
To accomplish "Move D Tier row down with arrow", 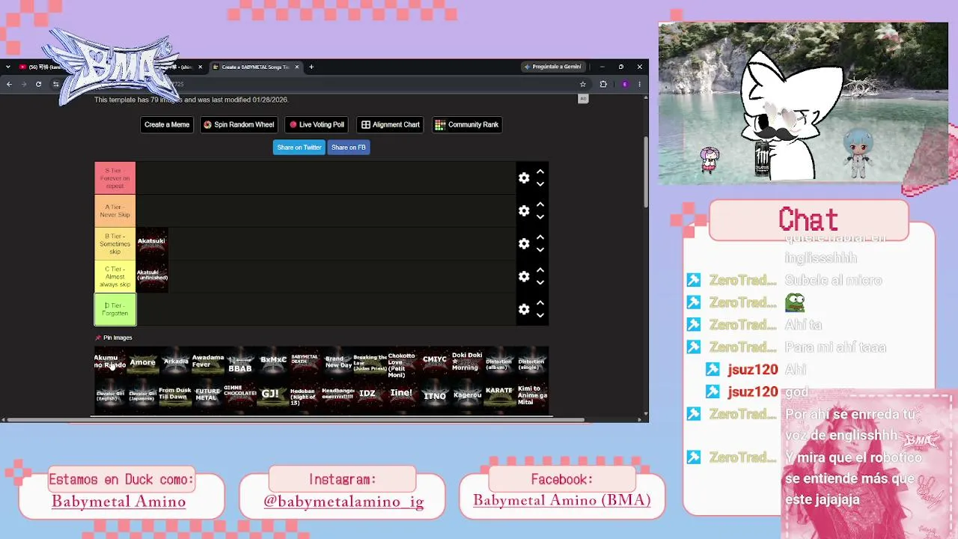I will 540,315.
